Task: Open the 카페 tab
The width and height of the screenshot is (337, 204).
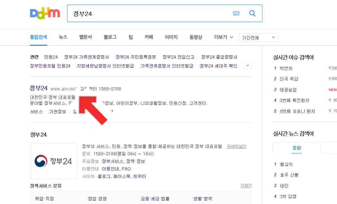Action: [x=149, y=37]
